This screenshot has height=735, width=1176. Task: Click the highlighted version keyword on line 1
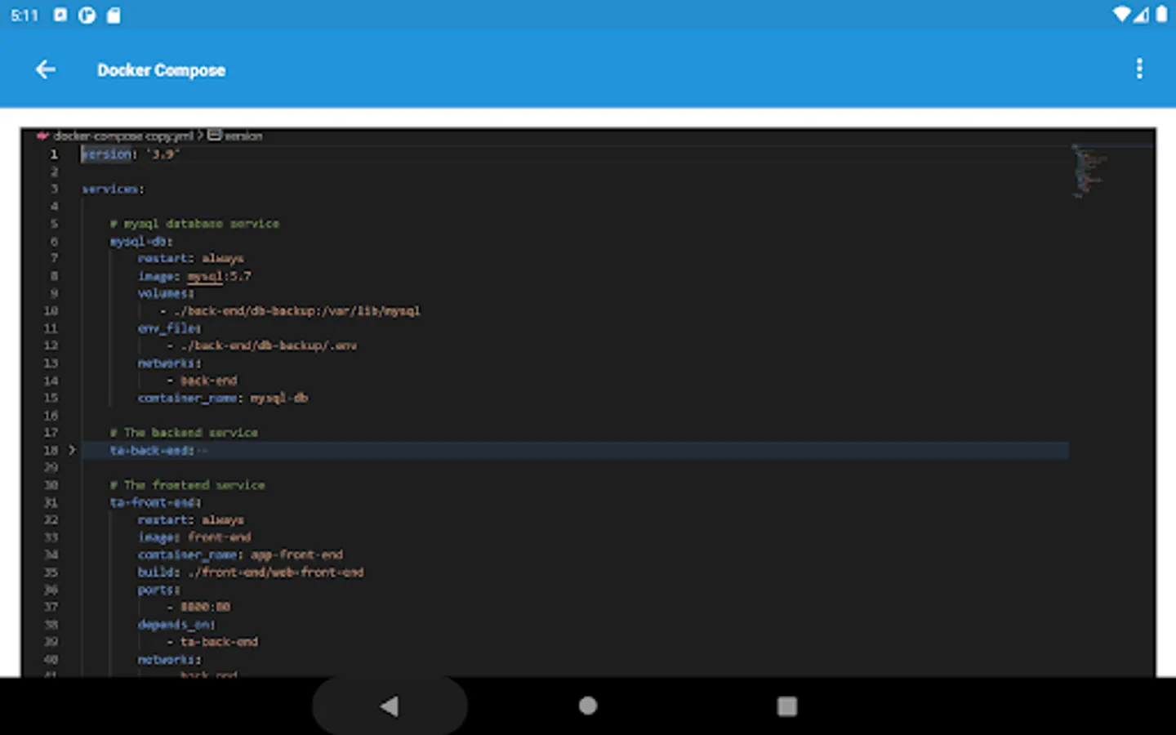[x=107, y=154]
